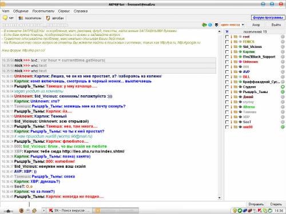Tick the checkbox next to Sid_Vicious
The image size is (286, 214).
[227, 47]
